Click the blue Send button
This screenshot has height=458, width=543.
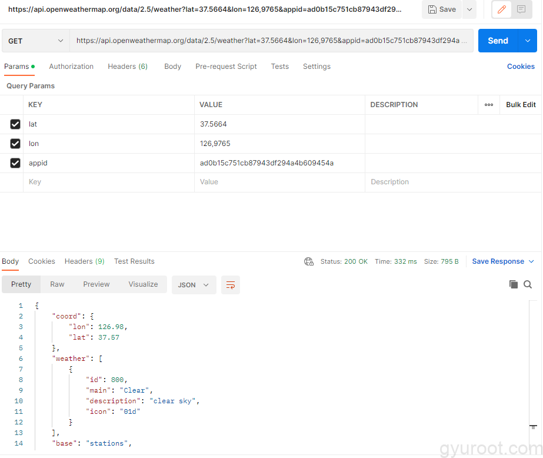tap(498, 41)
